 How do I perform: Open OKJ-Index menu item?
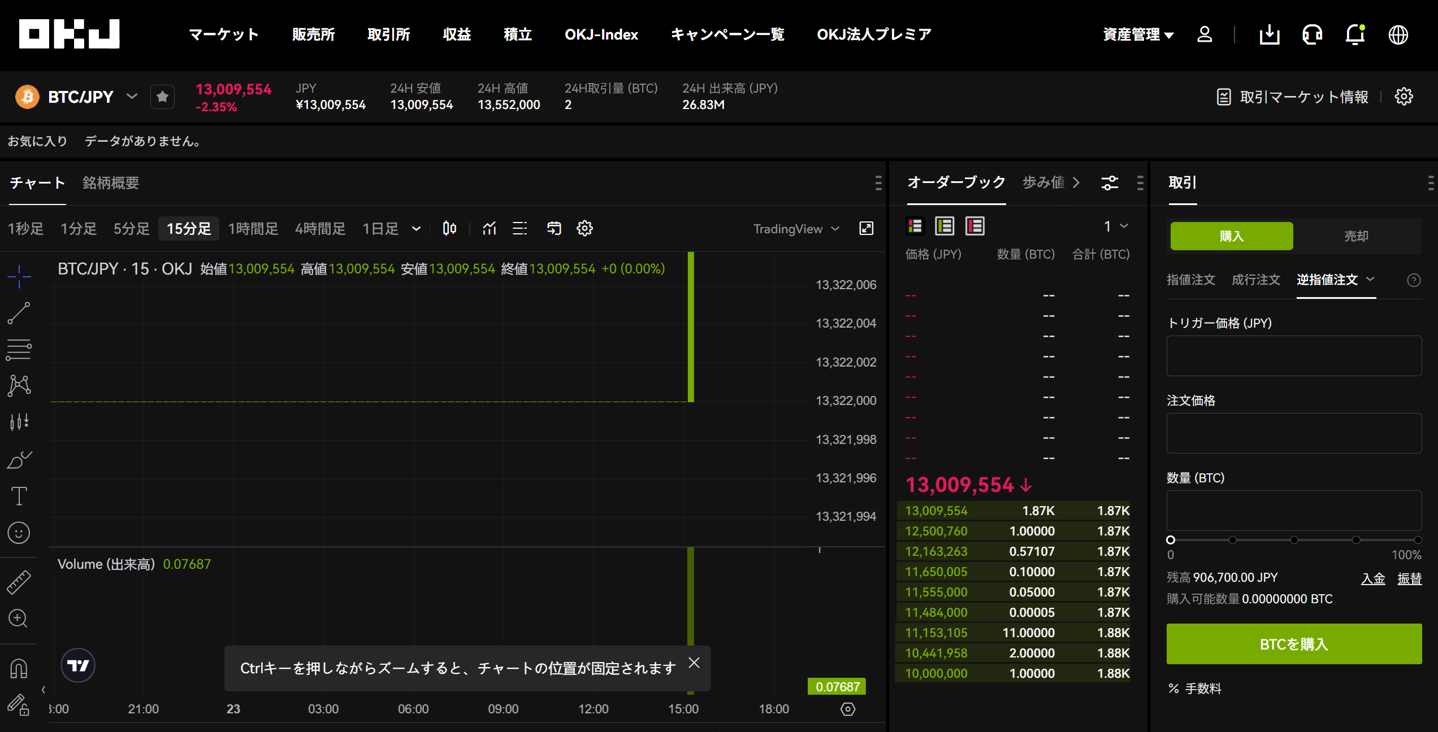point(601,34)
